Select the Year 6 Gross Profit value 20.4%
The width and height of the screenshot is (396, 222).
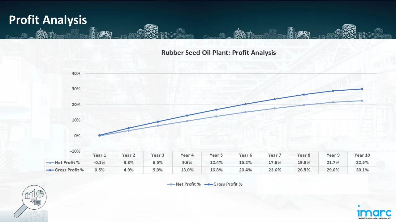pos(245,170)
